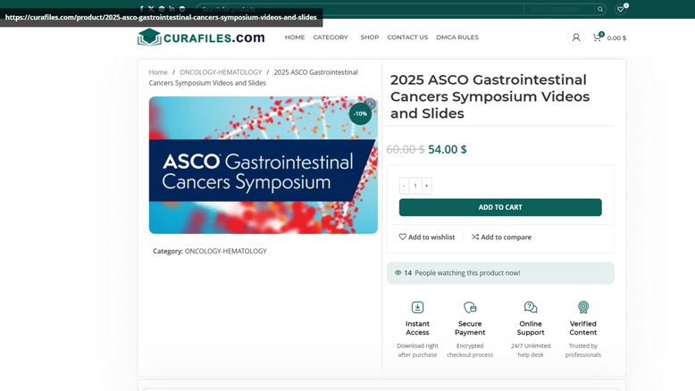Open the user account icon
This screenshot has height=391, width=695.
tap(576, 37)
